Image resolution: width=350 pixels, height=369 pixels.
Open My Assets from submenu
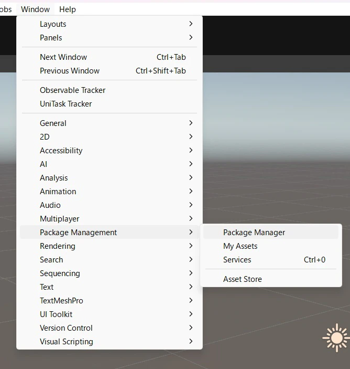(x=271, y=246)
